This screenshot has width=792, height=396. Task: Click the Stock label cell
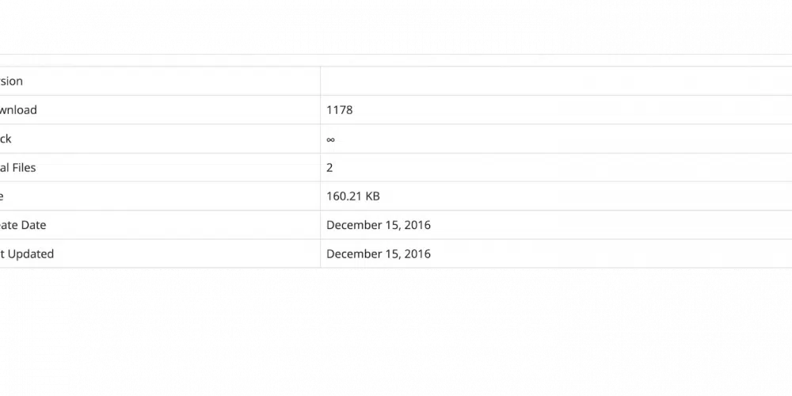click(x=6, y=139)
